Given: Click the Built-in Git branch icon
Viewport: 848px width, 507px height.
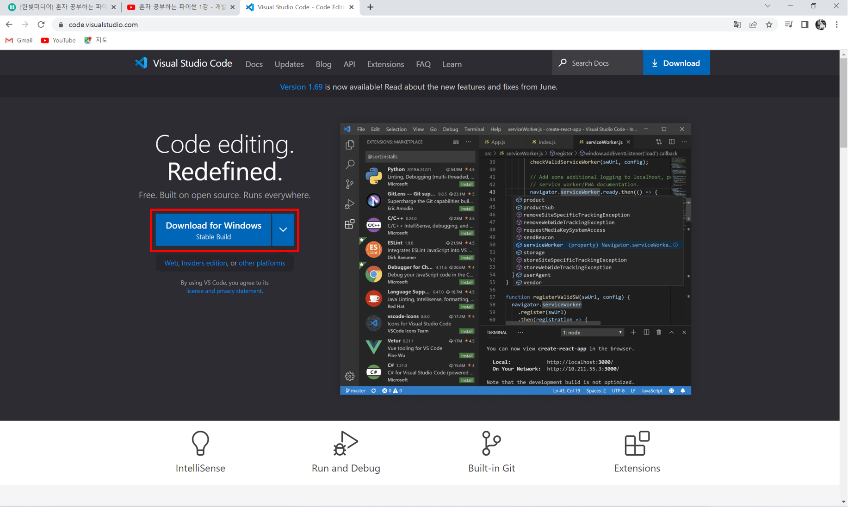Looking at the screenshot, I should point(491,443).
